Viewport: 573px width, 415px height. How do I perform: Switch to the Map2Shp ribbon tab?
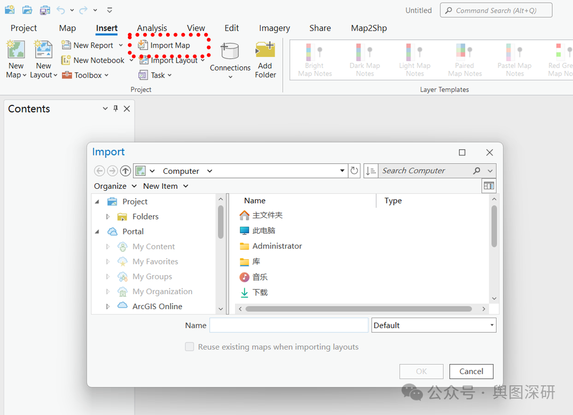(369, 28)
